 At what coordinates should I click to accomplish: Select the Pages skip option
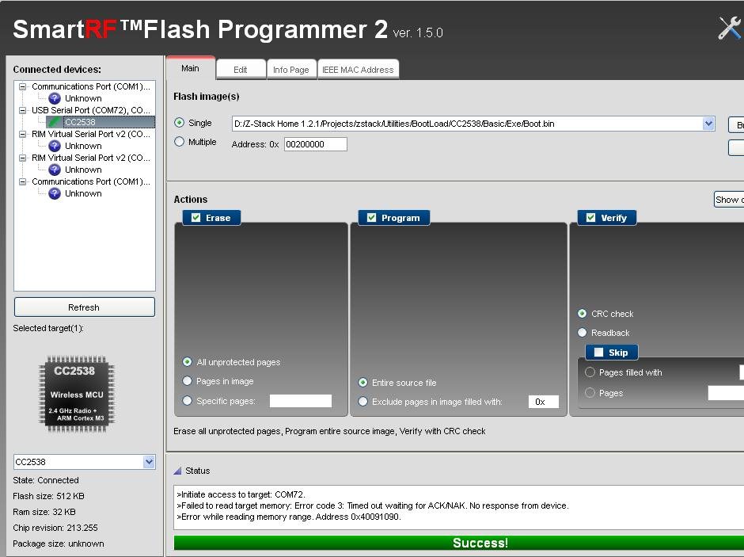(590, 393)
